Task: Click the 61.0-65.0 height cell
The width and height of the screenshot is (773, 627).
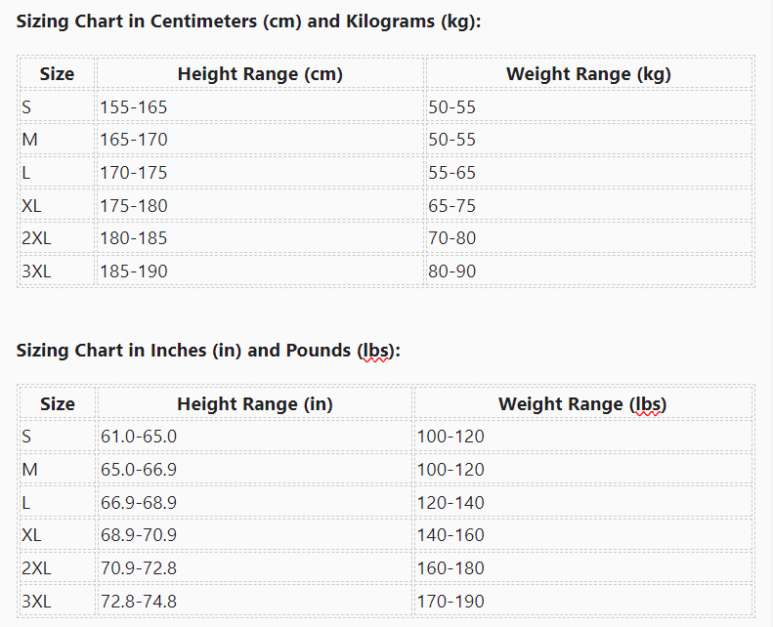Action: click(139, 437)
